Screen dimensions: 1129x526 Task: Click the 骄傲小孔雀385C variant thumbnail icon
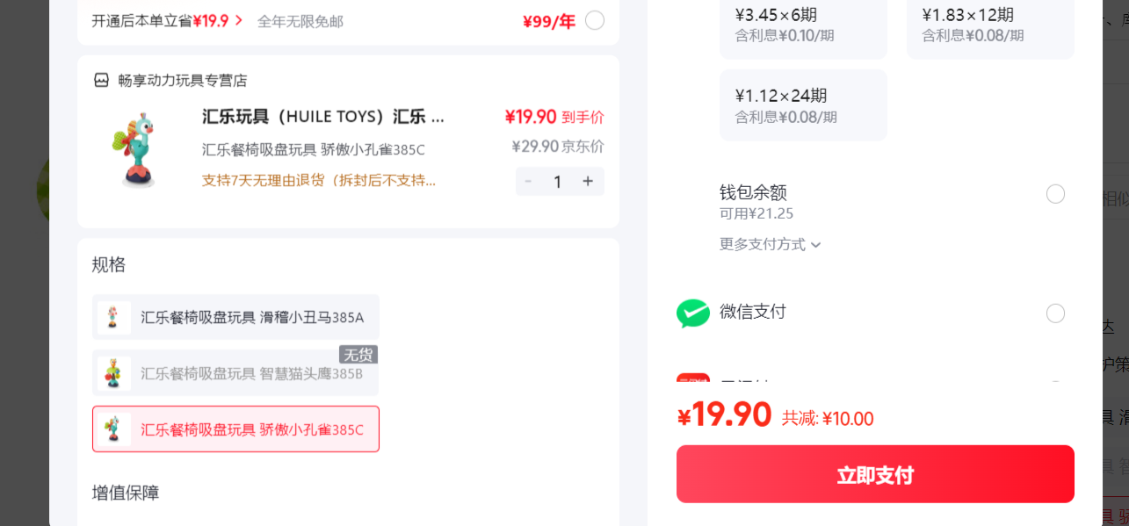(114, 429)
